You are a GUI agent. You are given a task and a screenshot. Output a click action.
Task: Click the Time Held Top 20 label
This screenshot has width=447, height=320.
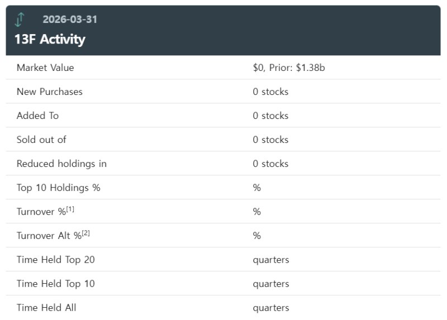pos(55,260)
